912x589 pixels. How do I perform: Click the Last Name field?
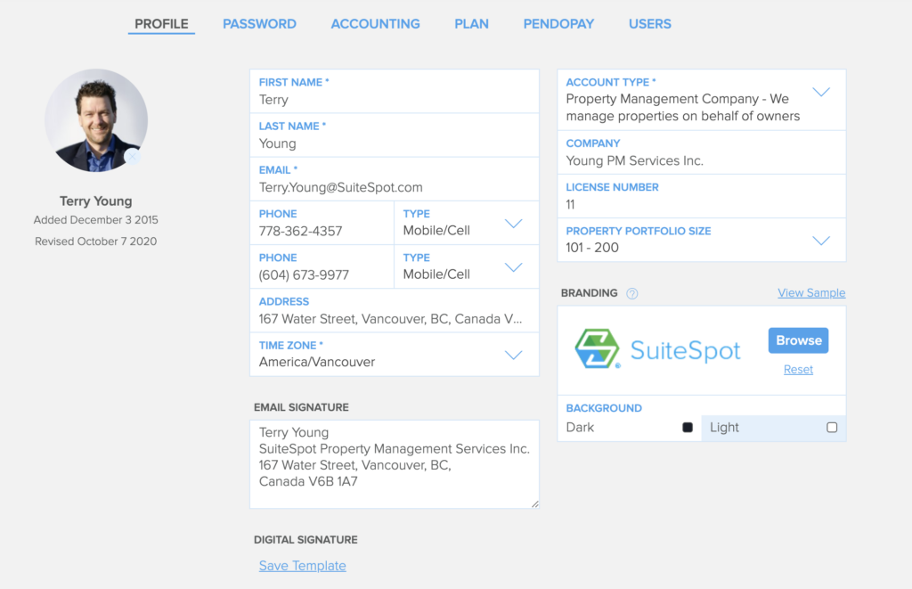click(395, 135)
